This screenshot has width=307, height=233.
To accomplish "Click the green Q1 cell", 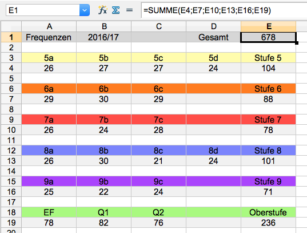I will point(104,212).
